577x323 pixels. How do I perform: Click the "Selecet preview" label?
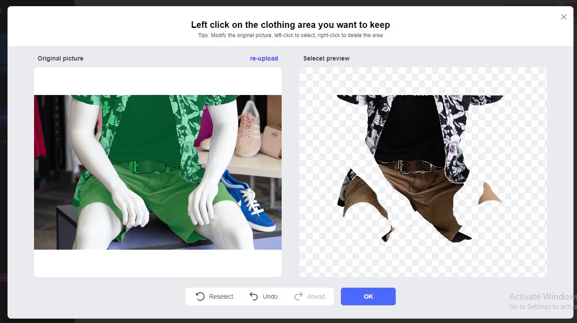tap(326, 58)
